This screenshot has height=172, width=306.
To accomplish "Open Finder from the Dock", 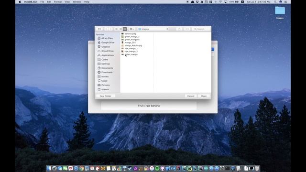I will 49,168.
